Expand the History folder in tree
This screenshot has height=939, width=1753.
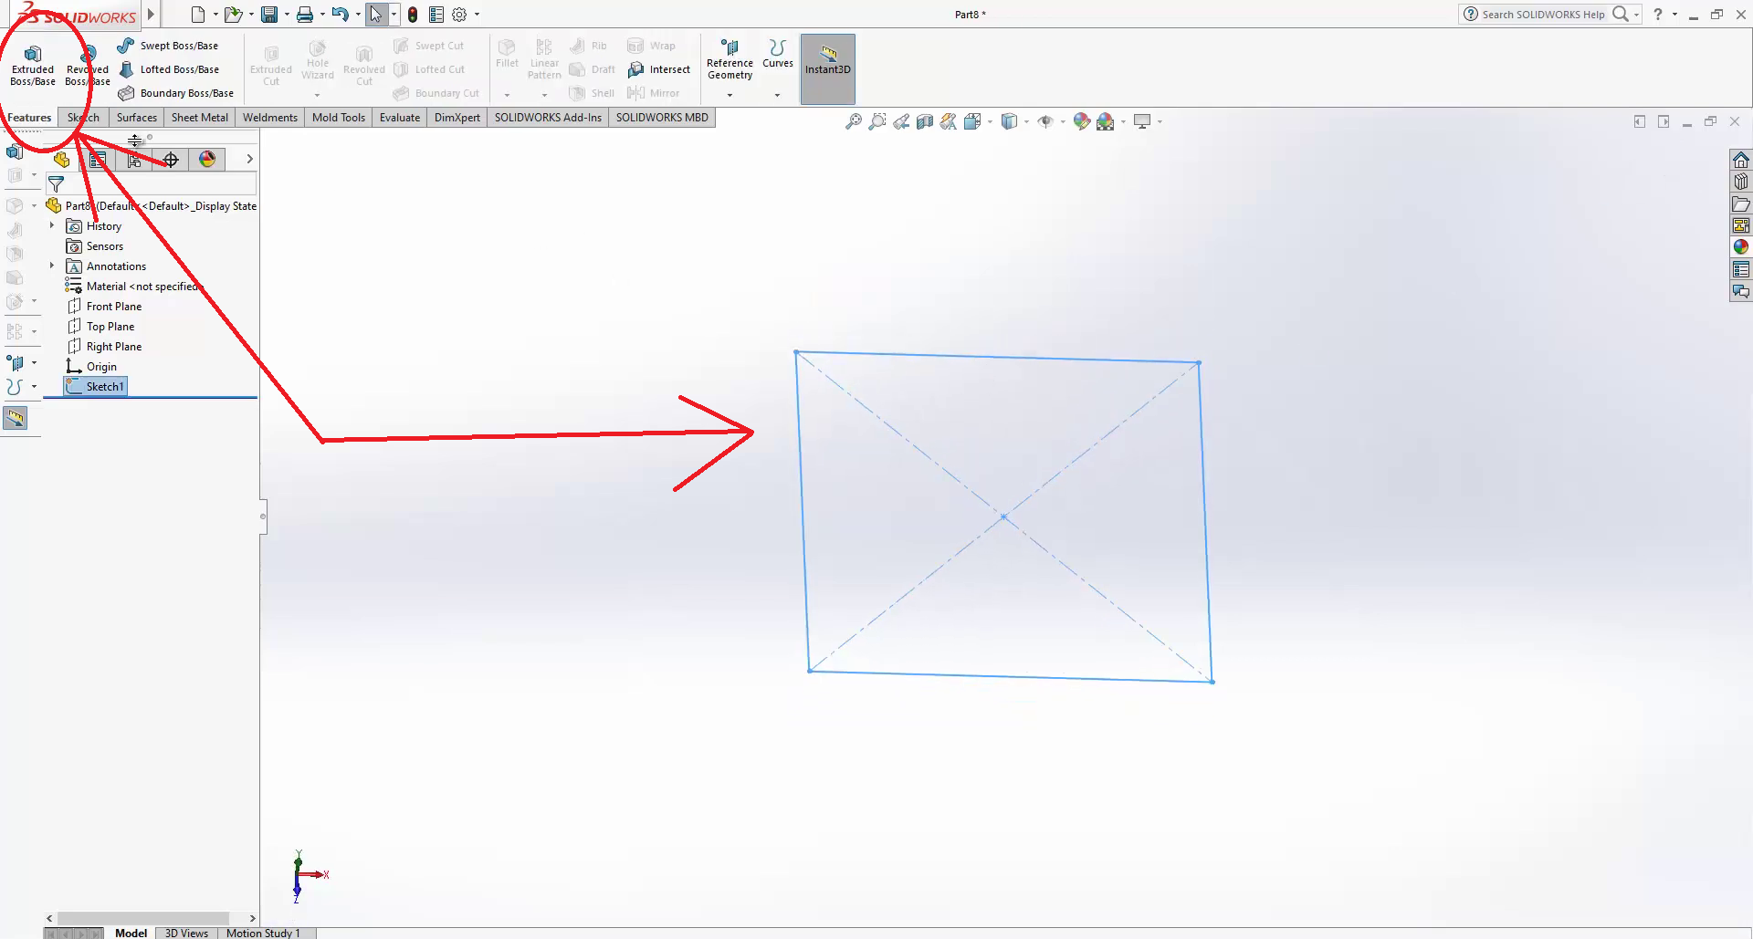pos(52,225)
